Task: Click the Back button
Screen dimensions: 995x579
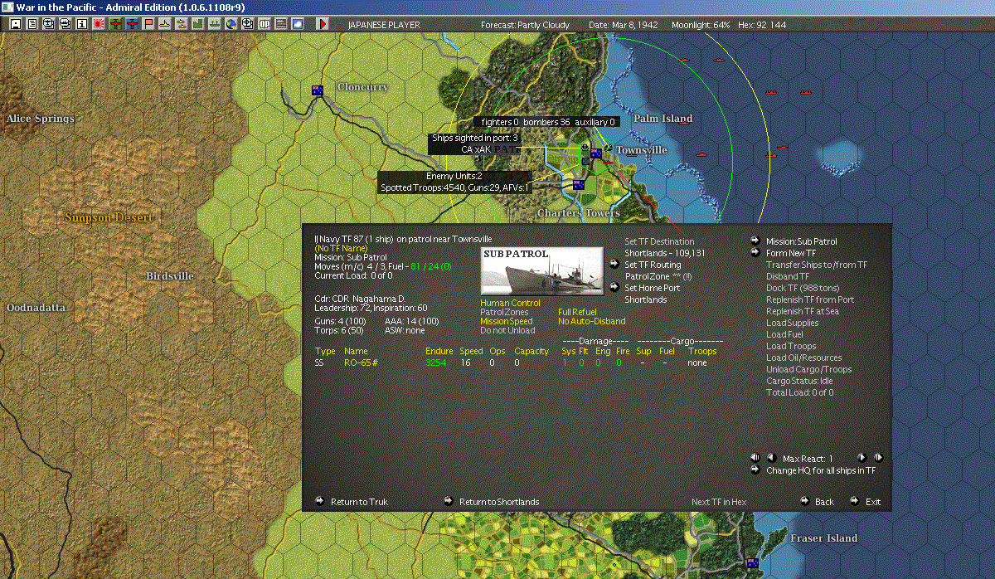Action: coord(824,502)
